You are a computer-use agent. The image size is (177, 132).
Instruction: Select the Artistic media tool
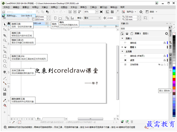point(5,51)
